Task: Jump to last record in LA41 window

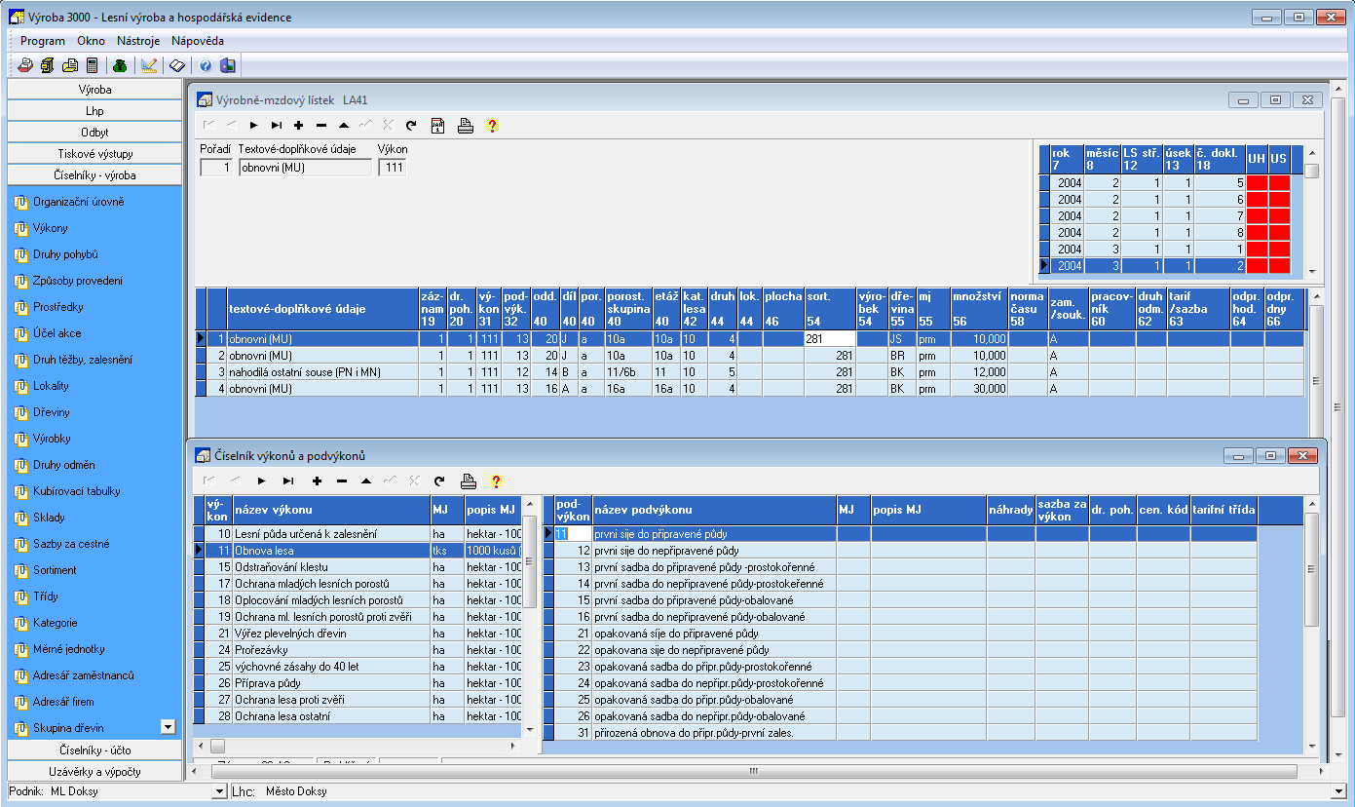Action: click(276, 126)
